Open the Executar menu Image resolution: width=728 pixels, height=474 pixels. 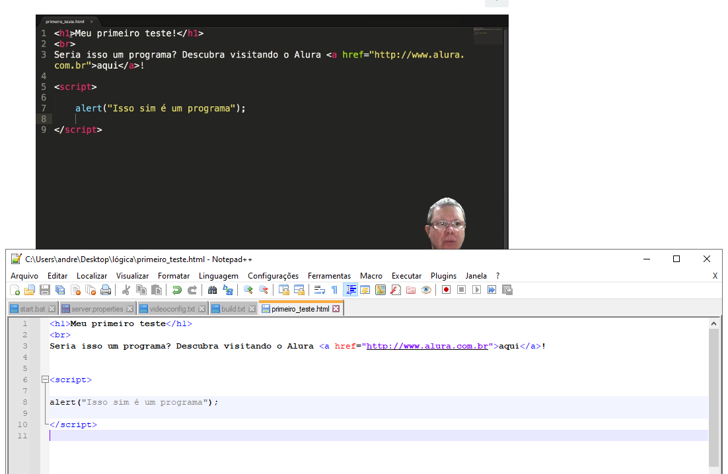[407, 276]
